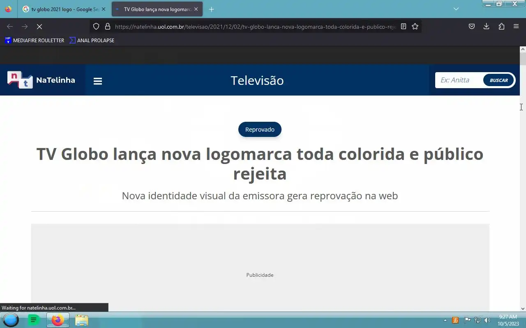Open the second bookmarks toolbar item

pyautogui.click(x=92, y=40)
